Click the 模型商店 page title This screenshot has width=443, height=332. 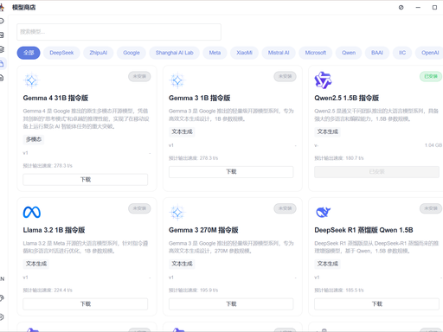pos(23,8)
